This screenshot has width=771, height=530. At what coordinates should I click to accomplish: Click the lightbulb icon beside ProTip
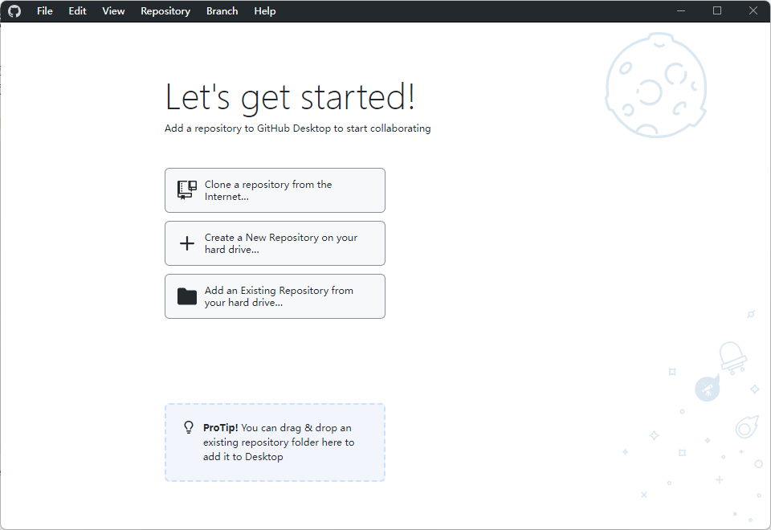pyautogui.click(x=189, y=428)
